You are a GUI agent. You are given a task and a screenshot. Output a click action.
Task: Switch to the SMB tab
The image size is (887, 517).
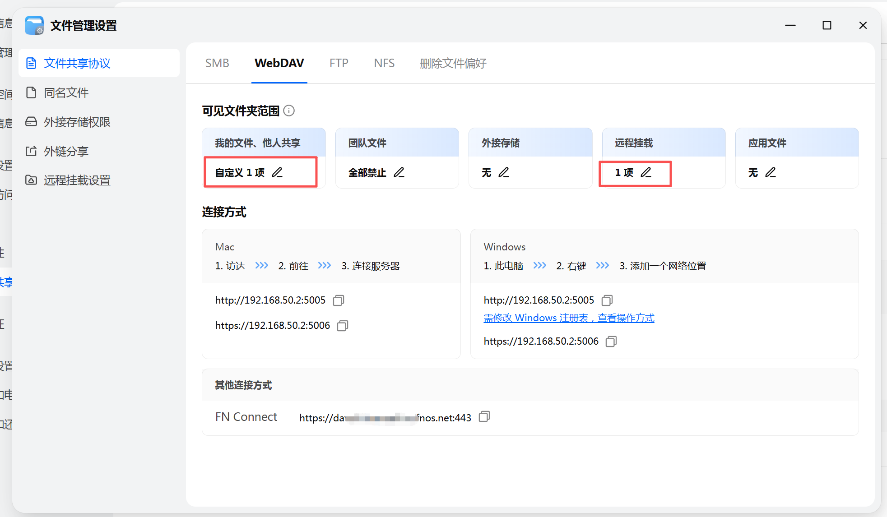click(217, 63)
